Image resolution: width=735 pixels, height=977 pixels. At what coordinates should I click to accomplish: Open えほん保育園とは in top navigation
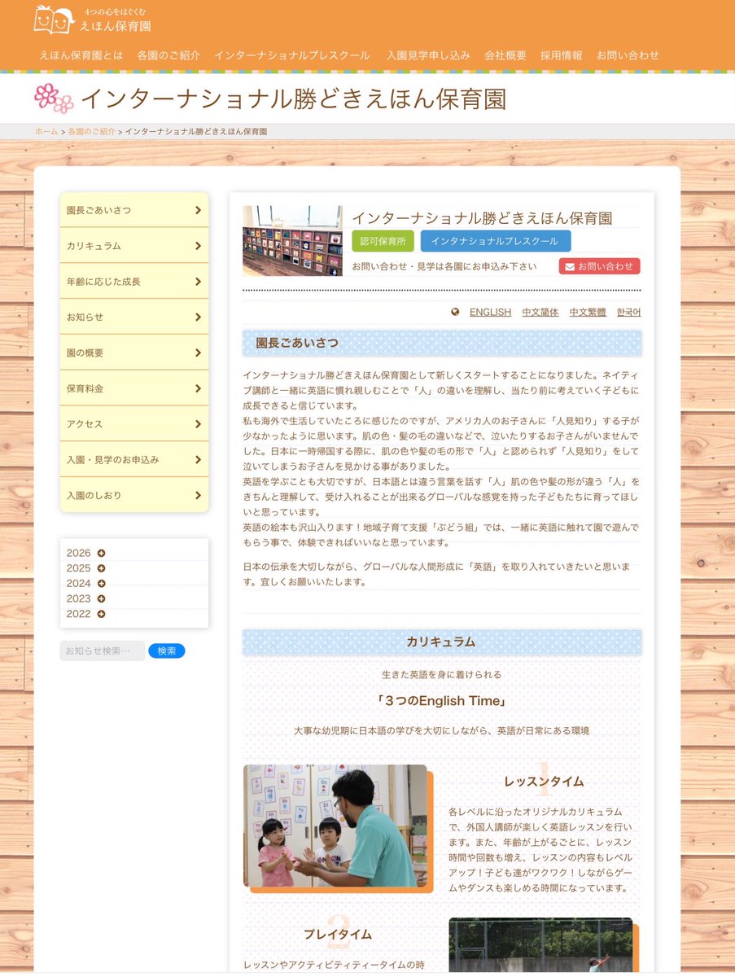click(81, 55)
